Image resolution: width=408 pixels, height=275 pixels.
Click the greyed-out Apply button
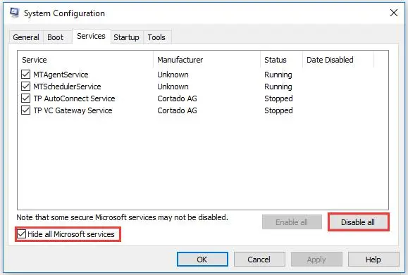pos(316,259)
